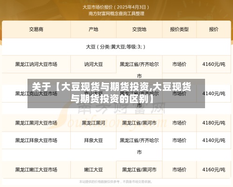Click 黑龙江省/齐齐哈尔 in the 拜泉 row
This screenshot has width=233, height=187.
139,140
